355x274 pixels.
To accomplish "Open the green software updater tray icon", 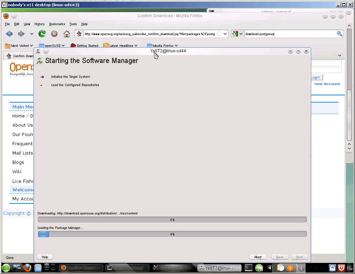I will (259, 268).
